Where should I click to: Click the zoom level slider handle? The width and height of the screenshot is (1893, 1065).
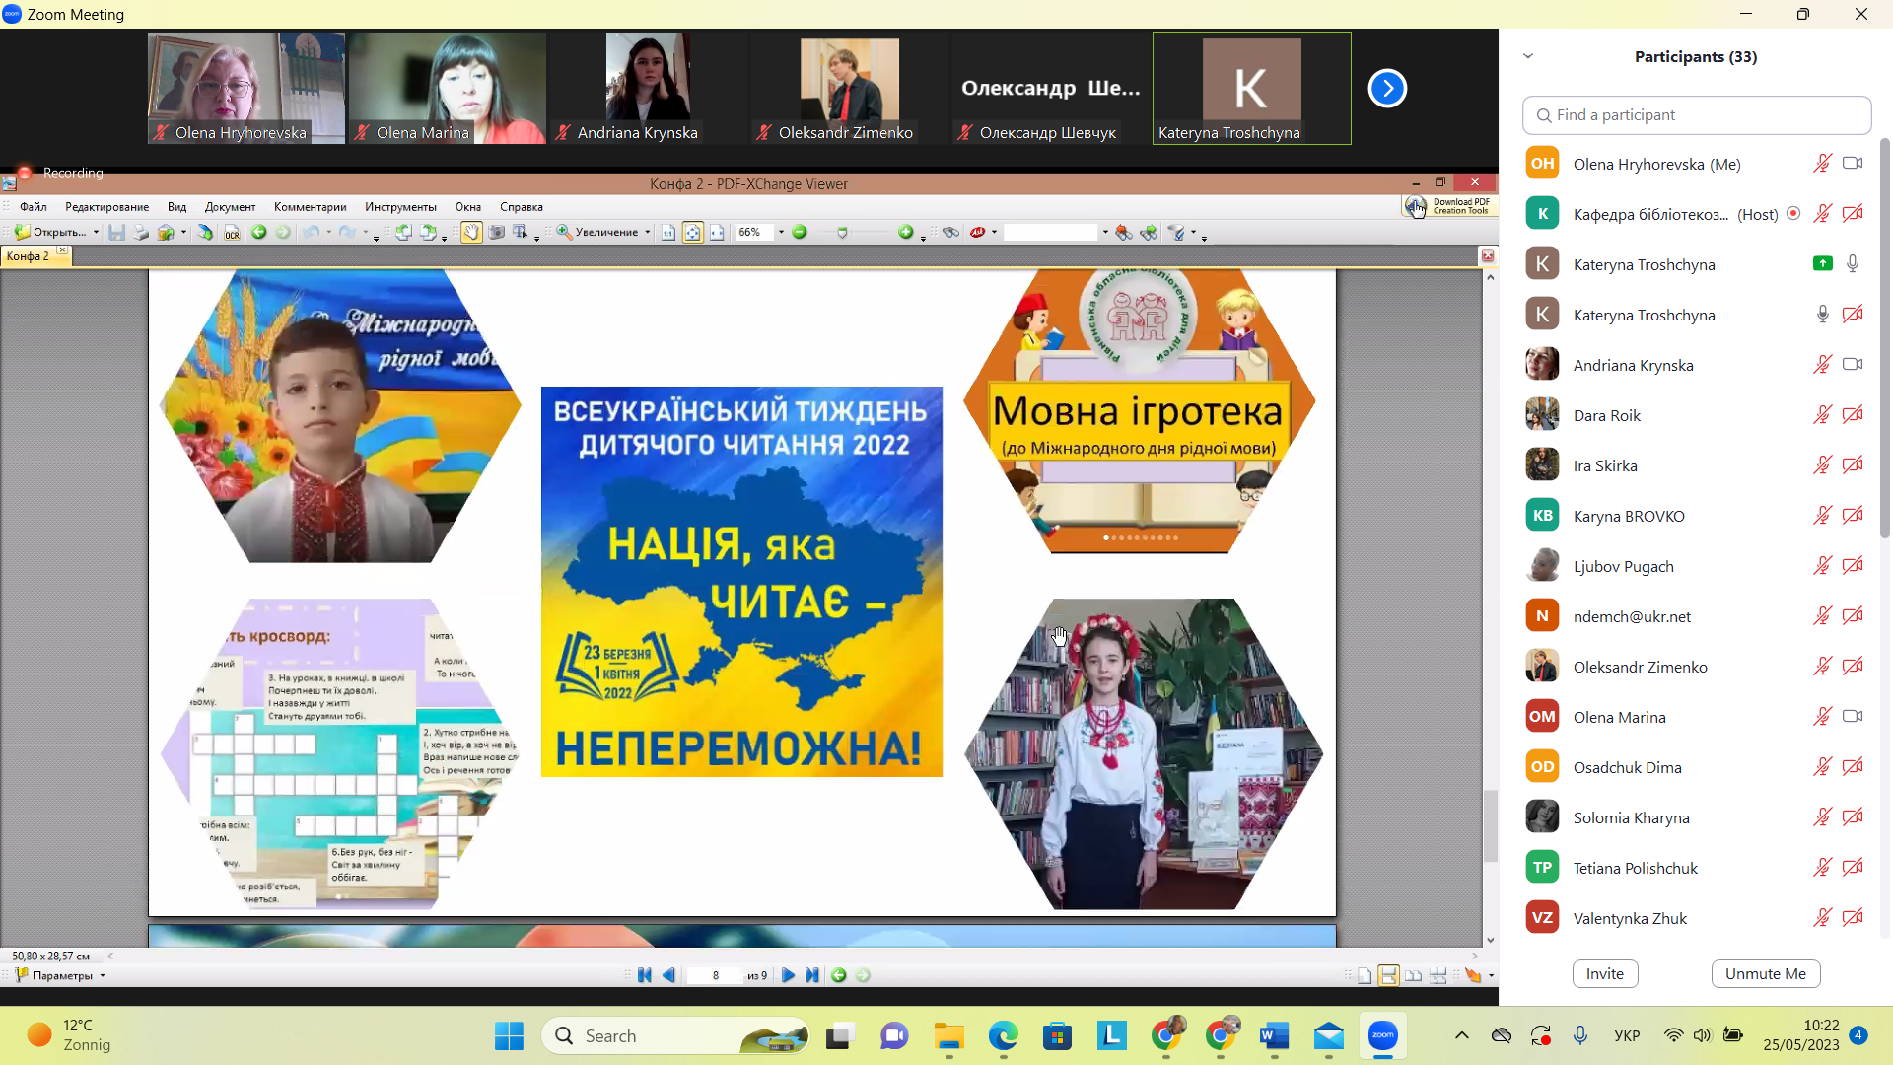[842, 233]
